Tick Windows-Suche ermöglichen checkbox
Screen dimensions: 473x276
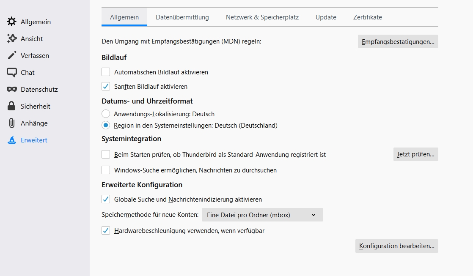(106, 170)
